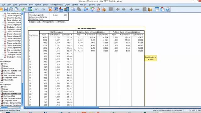Viewport: 201px width, 113px height.
Task: Click the Go to Case icon
Action: 56,9
